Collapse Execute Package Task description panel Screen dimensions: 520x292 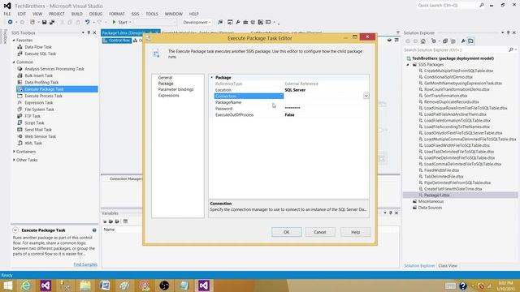click(15, 230)
